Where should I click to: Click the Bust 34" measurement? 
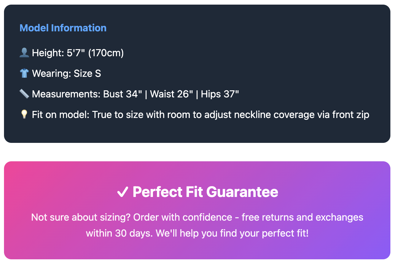(123, 94)
